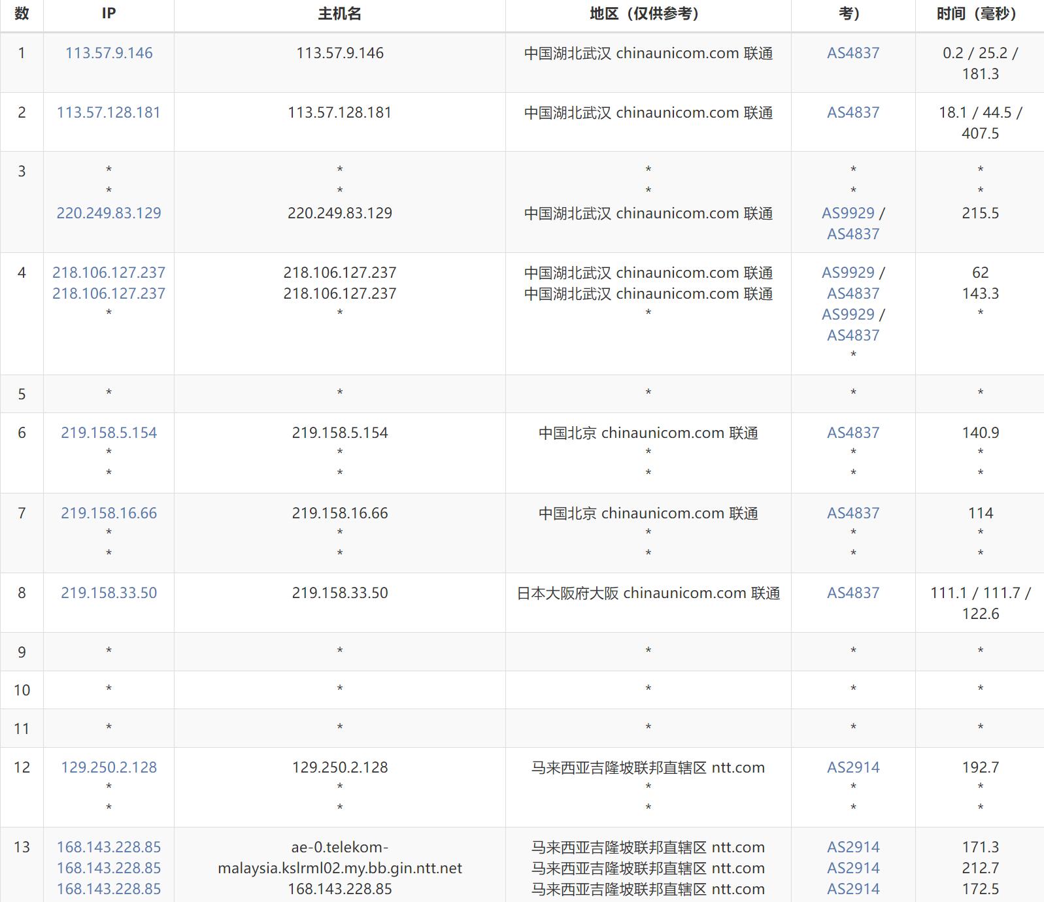Open AS4837 link in hop 1 row

[x=853, y=53]
